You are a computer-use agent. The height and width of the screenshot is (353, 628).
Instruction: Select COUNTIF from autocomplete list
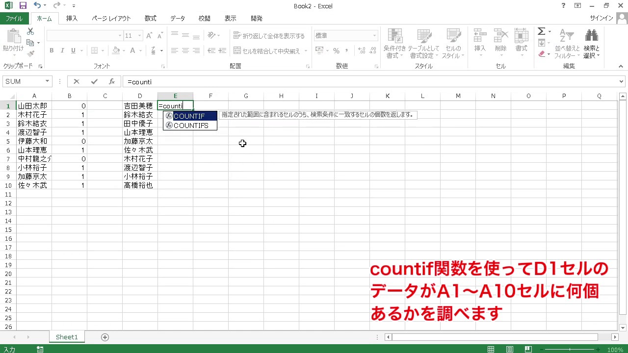click(190, 116)
